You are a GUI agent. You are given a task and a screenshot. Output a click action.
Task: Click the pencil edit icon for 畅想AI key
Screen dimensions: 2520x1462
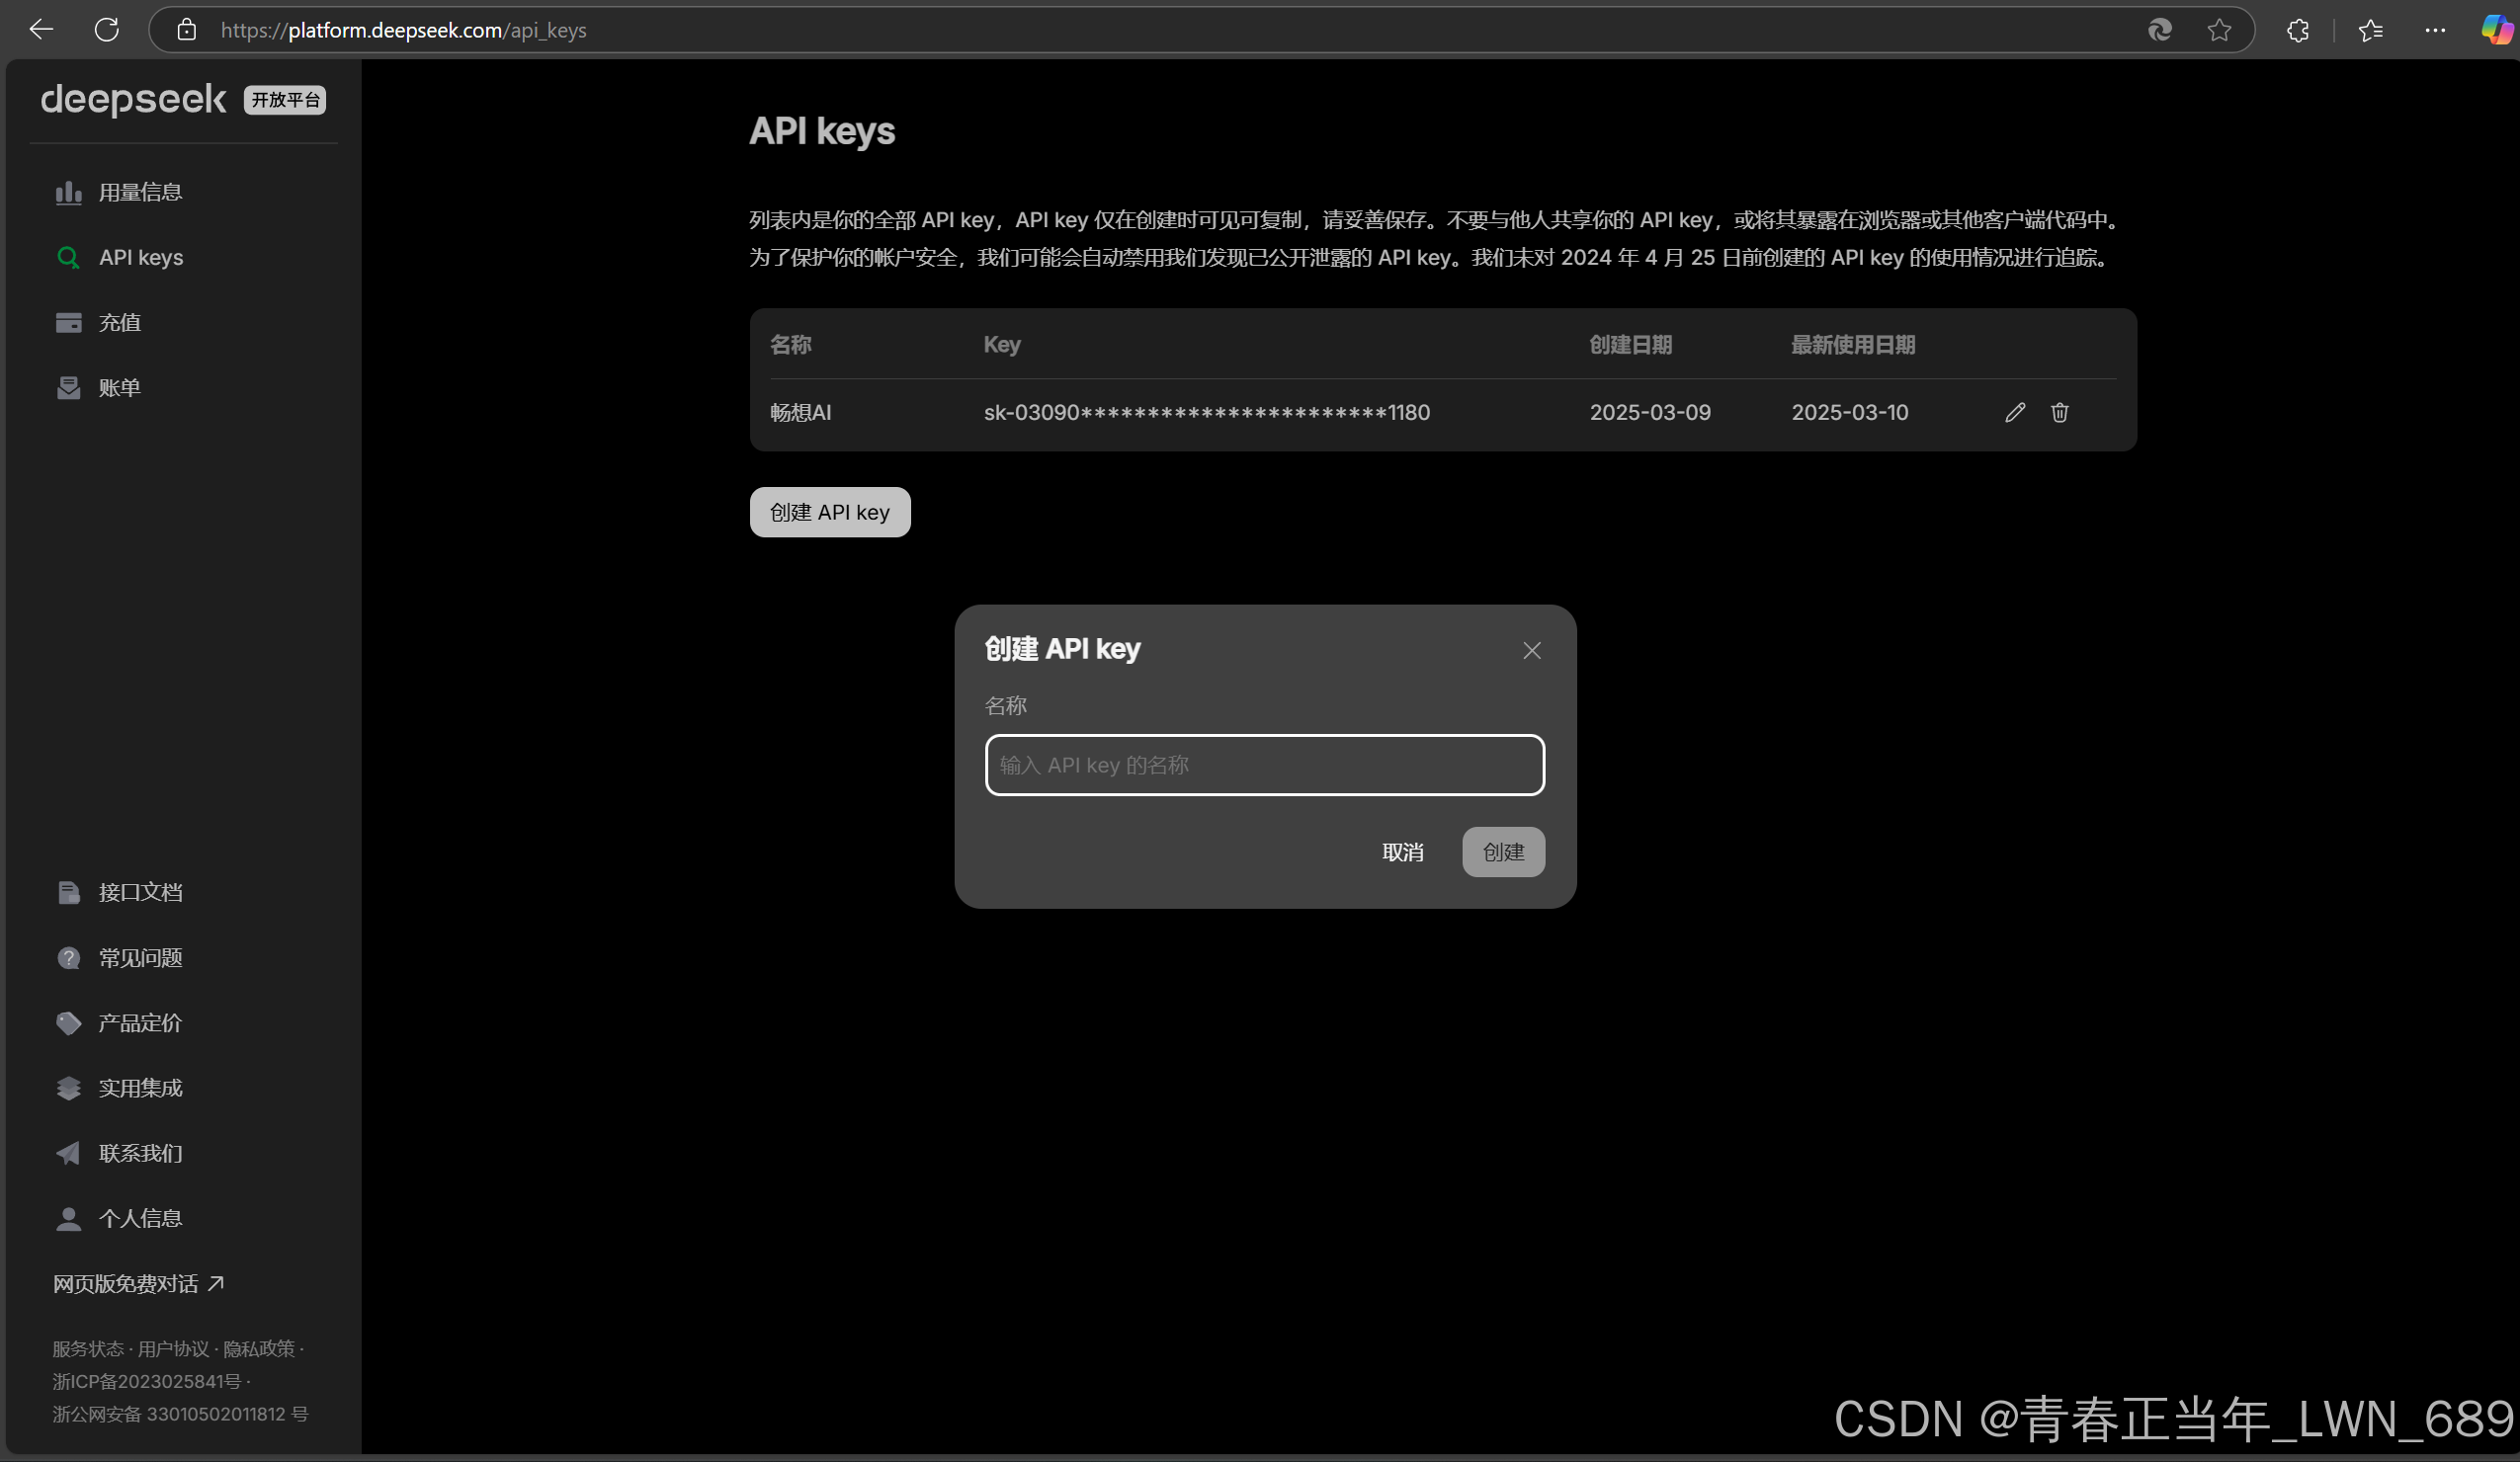[2014, 412]
